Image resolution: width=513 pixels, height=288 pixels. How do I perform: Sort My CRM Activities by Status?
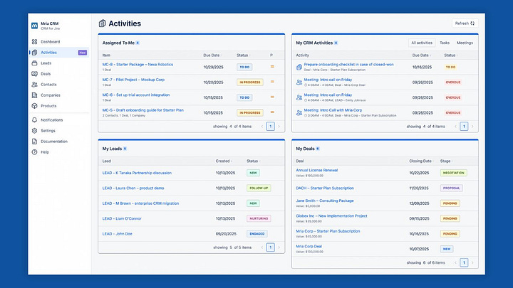pyautogui.click(x=450, y=55)
